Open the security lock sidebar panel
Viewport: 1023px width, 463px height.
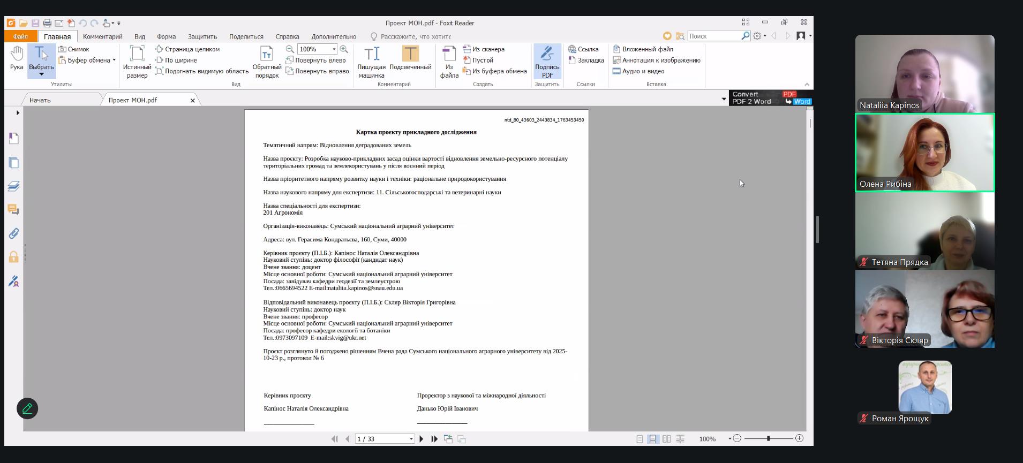pyautogui.click(x=14, y=257)
